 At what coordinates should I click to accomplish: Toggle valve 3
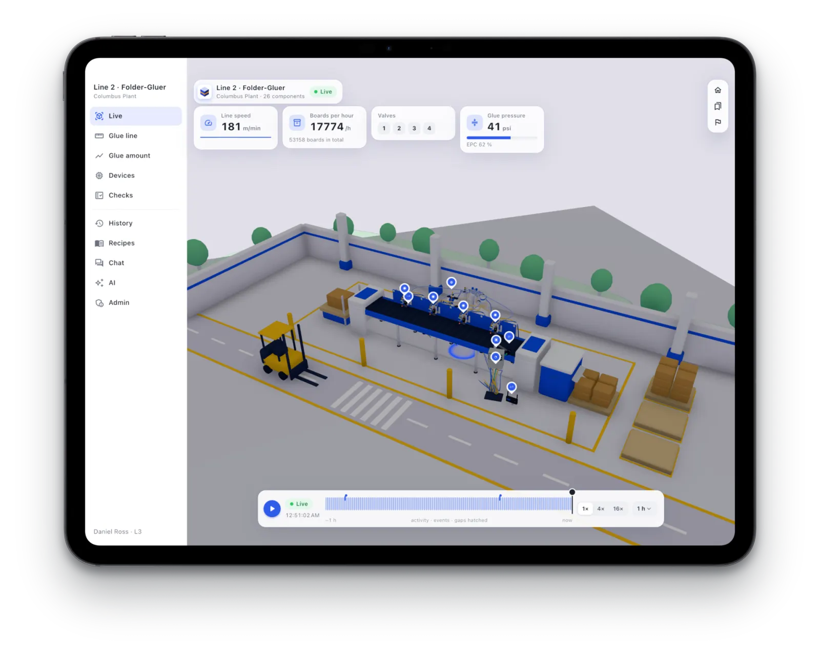tap(414, 128)
